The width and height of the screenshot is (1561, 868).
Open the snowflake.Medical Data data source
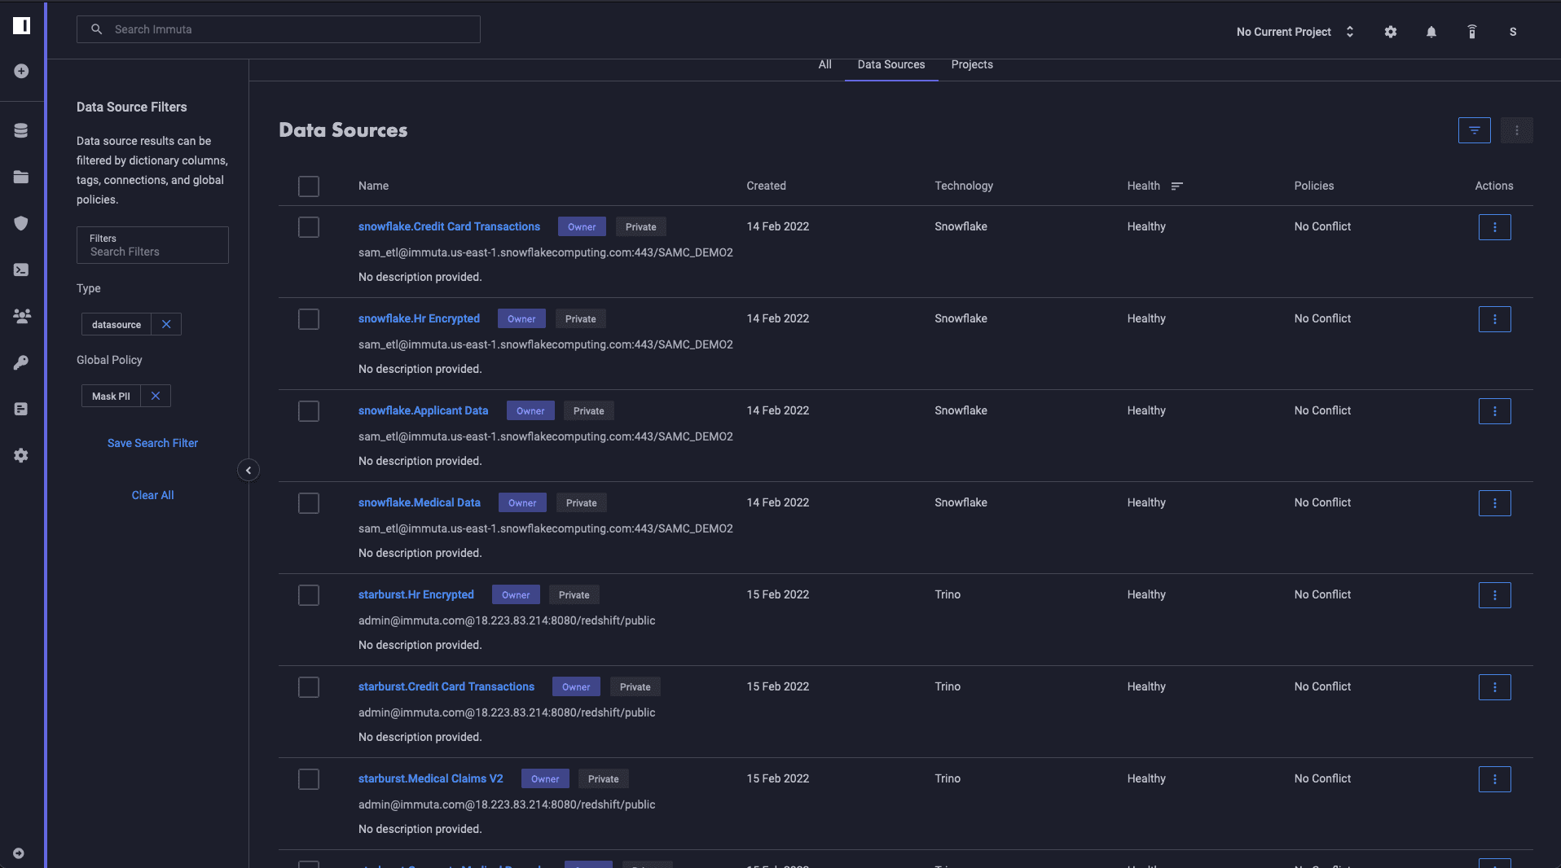(x=419, y=502)
